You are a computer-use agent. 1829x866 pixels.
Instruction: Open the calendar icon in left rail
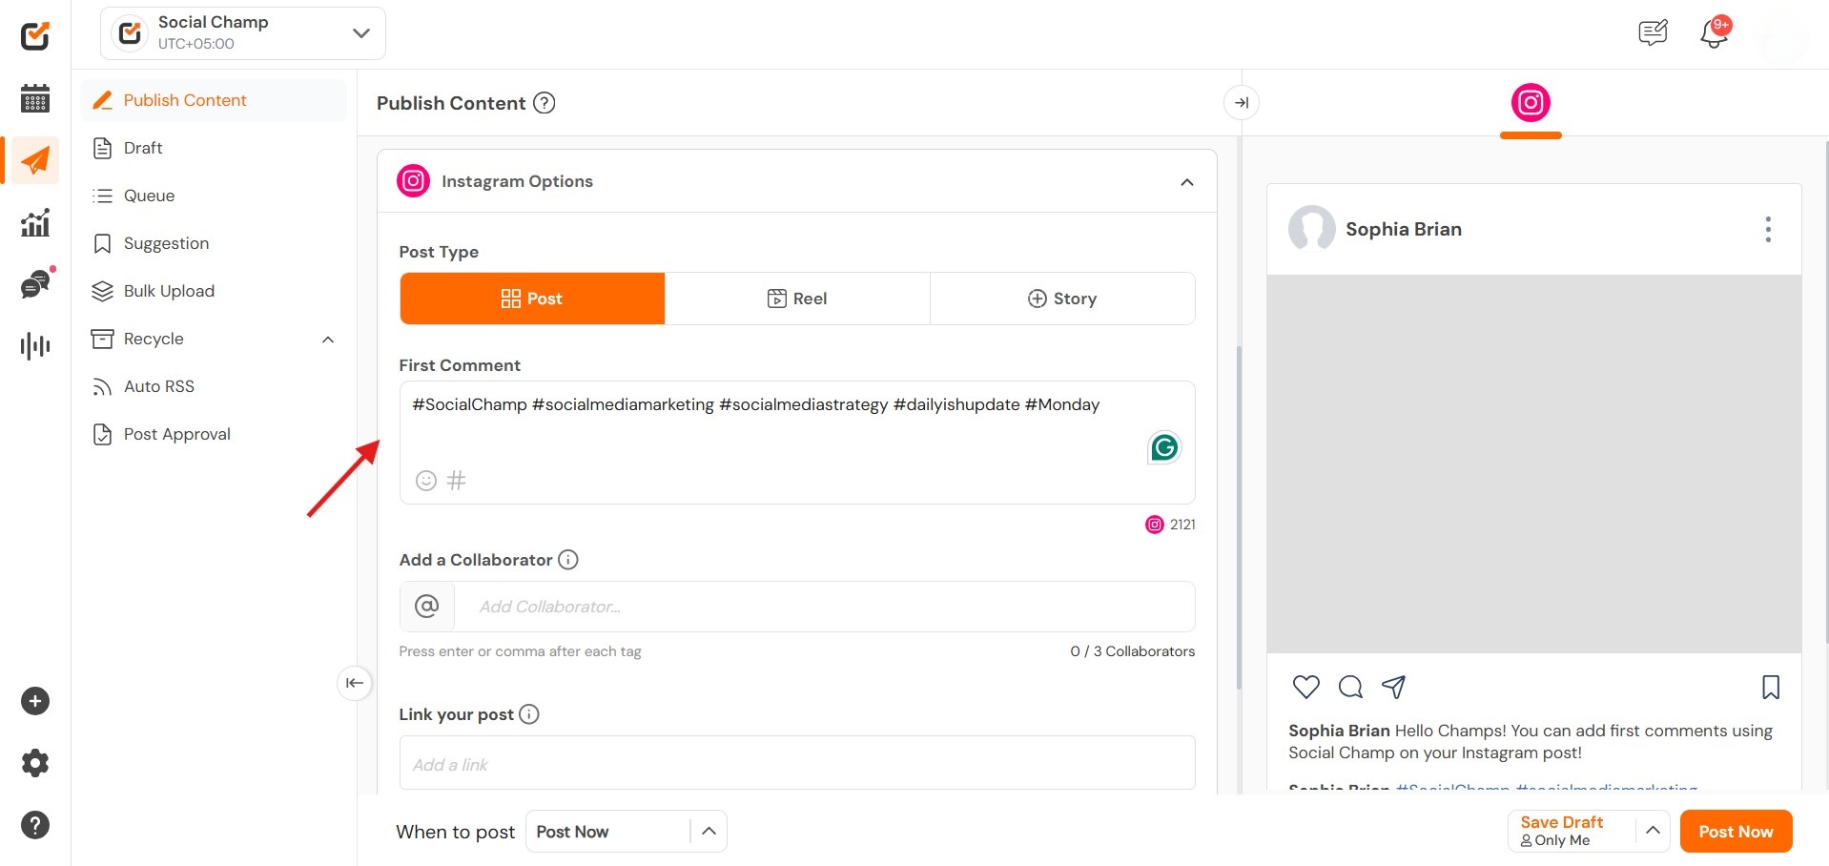[x=35, y=98]
